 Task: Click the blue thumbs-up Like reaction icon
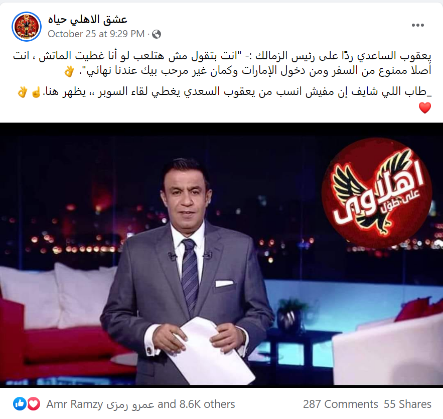[x=20, y=404]
